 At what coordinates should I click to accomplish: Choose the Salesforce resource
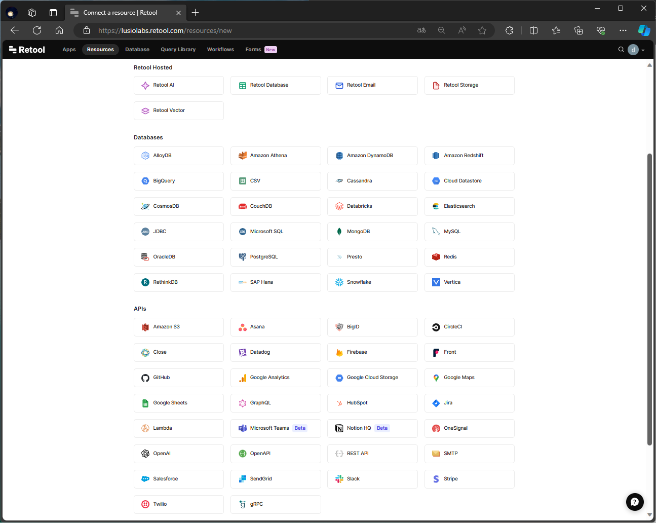(x=179, y=479)
